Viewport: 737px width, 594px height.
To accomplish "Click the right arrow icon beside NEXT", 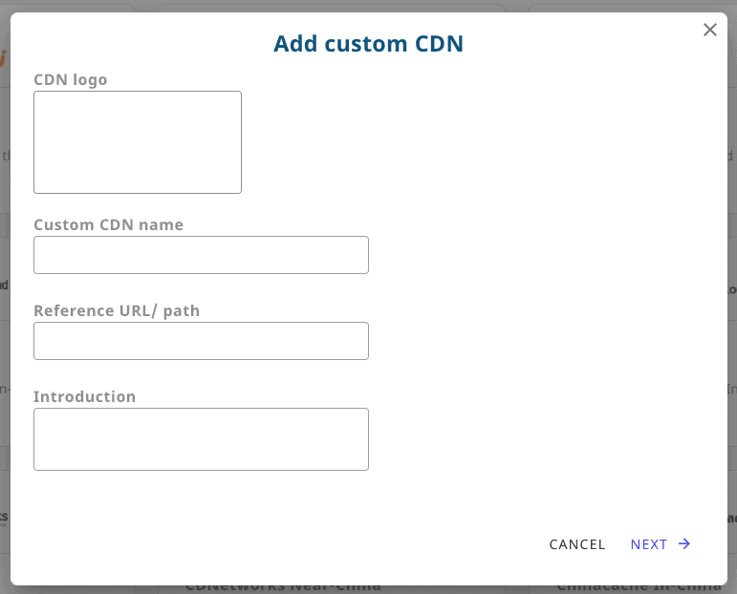I will pyautogui.click(x=684, y=543).
